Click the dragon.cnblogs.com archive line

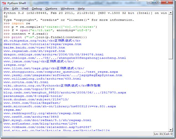53,55
